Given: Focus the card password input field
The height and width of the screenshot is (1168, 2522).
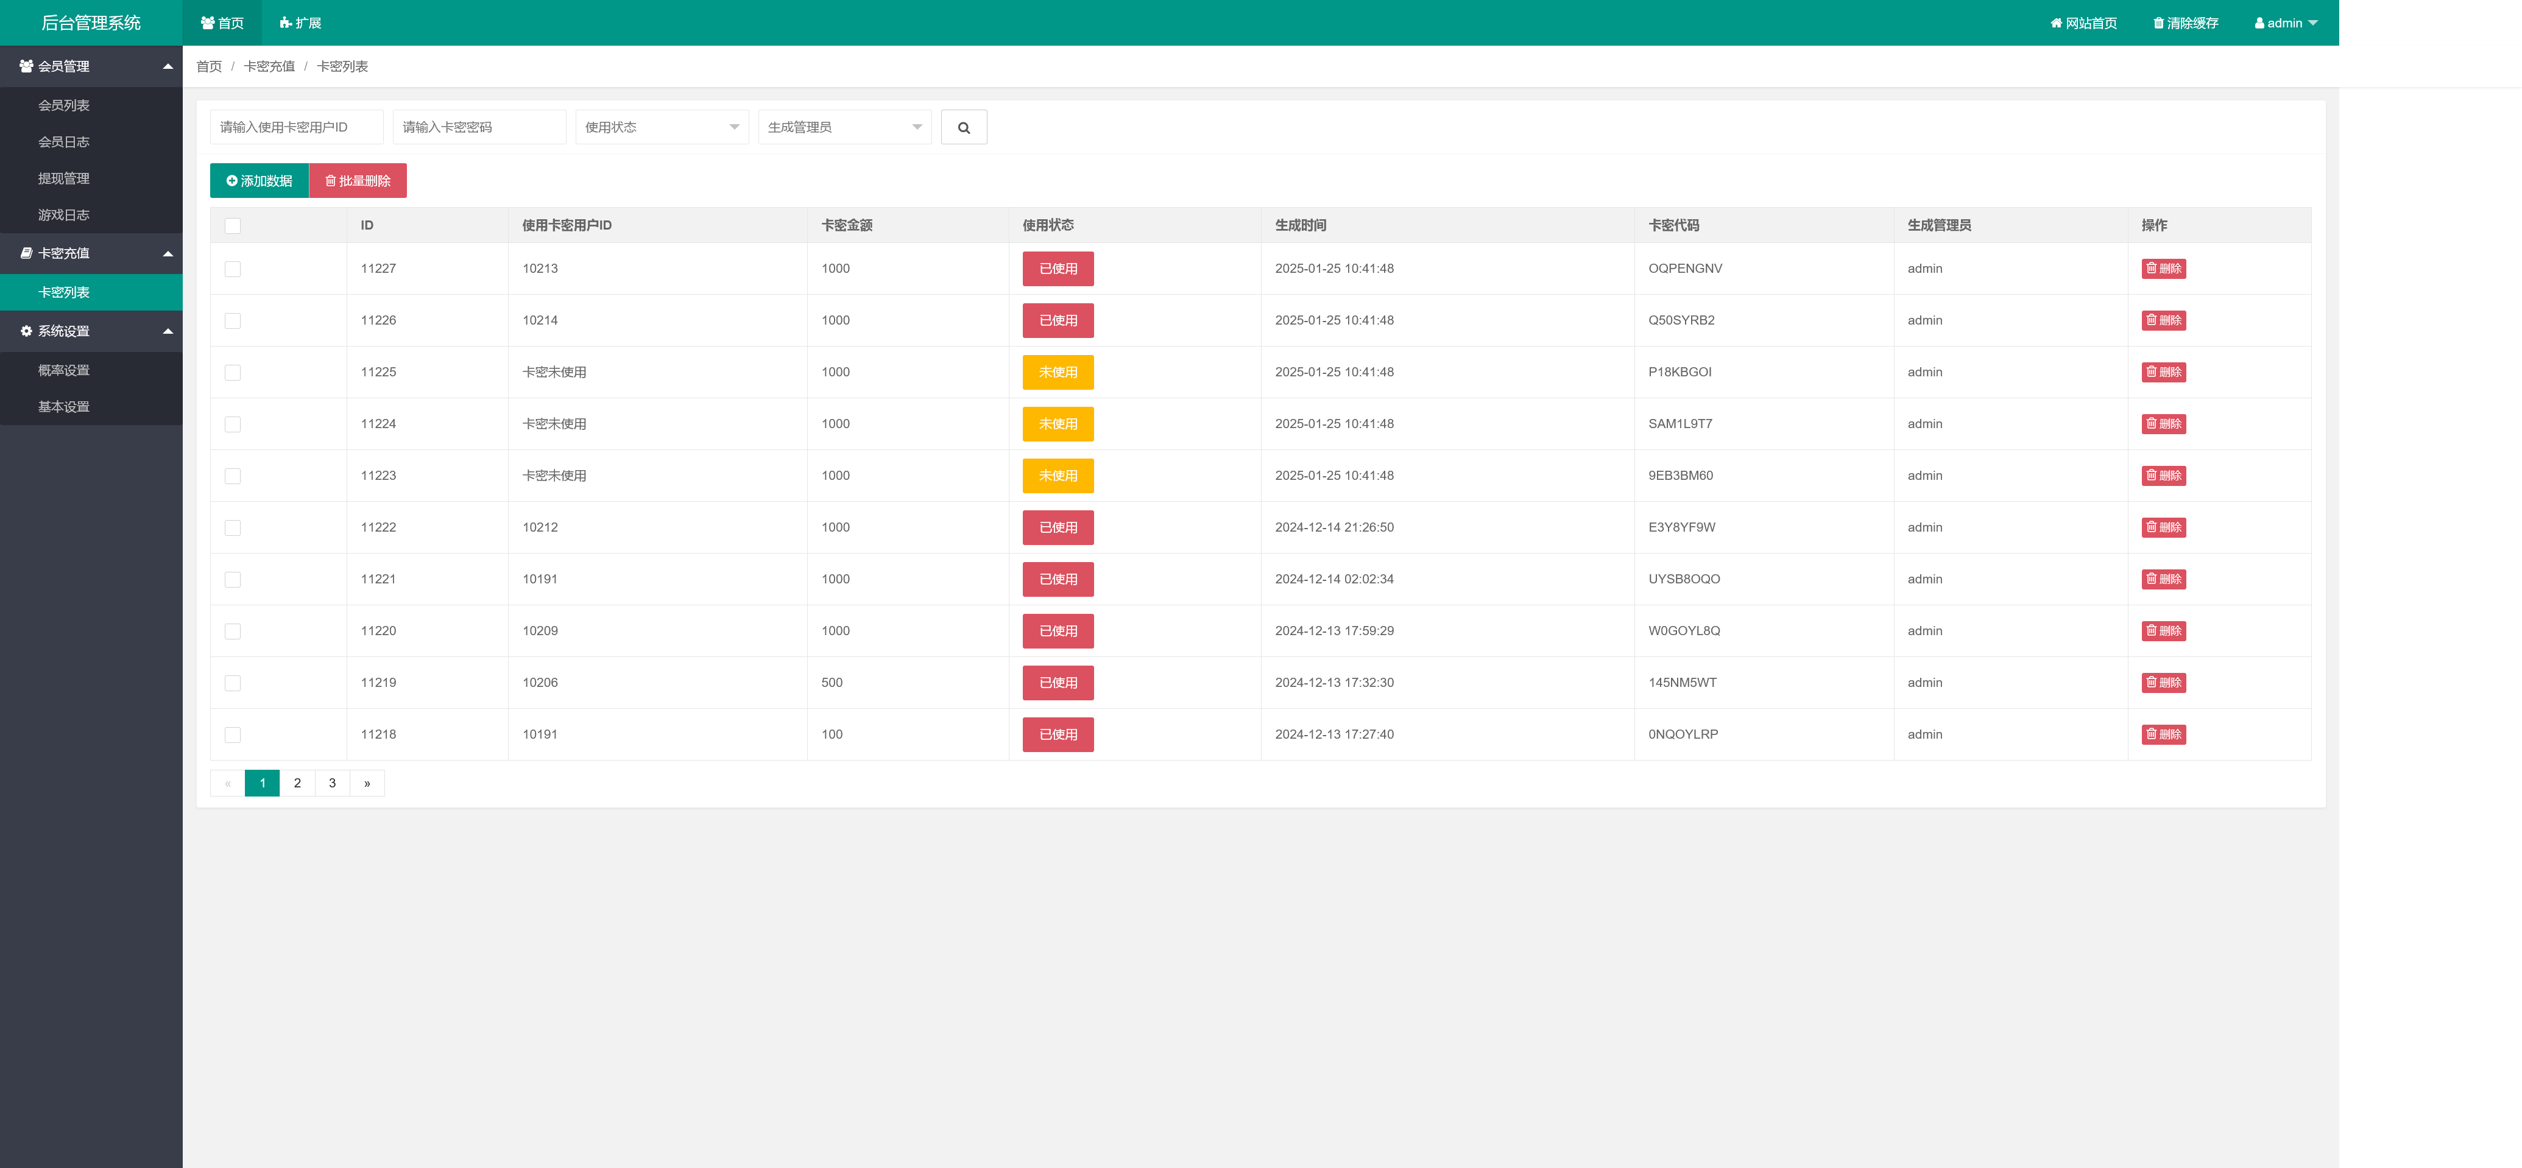Looking at the screenshot, I should 479,127.
